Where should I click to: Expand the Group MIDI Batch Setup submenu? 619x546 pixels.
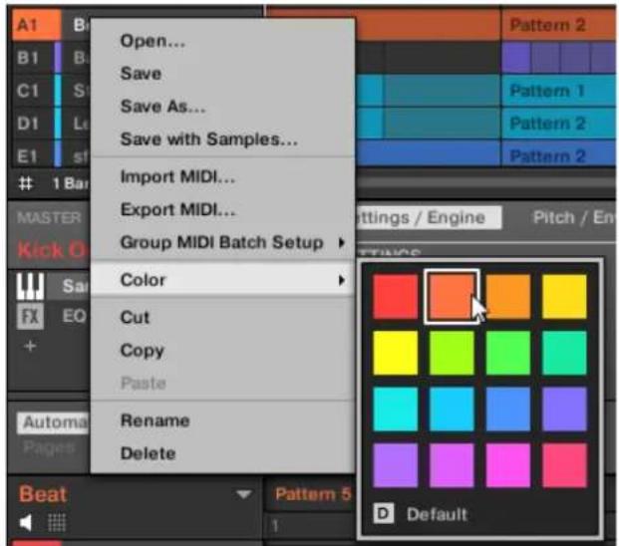coord(342,242)
